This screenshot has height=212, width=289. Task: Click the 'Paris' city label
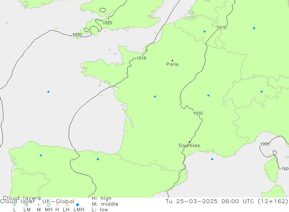172,64
